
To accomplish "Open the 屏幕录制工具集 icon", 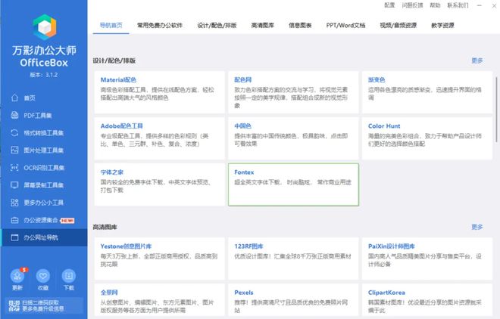I will point(14,185).
